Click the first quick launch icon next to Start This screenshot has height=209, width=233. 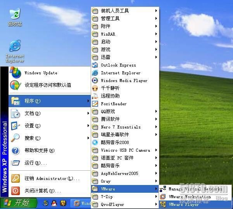[x=45, y=203]
